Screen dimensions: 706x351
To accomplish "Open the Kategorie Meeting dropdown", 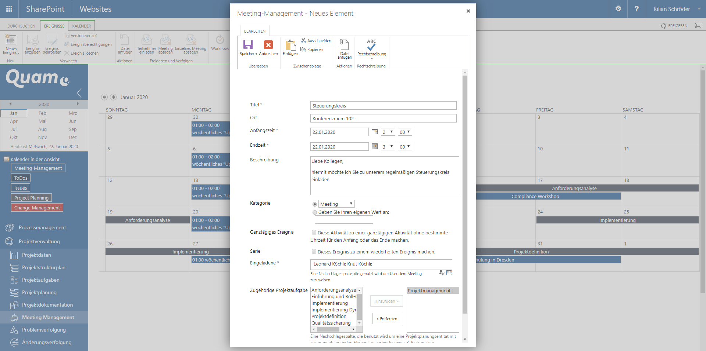I will [x=336, y=204].
